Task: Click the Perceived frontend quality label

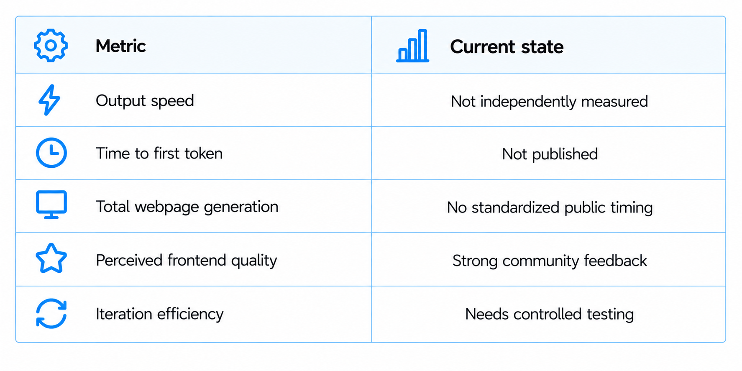Action: 186,260
